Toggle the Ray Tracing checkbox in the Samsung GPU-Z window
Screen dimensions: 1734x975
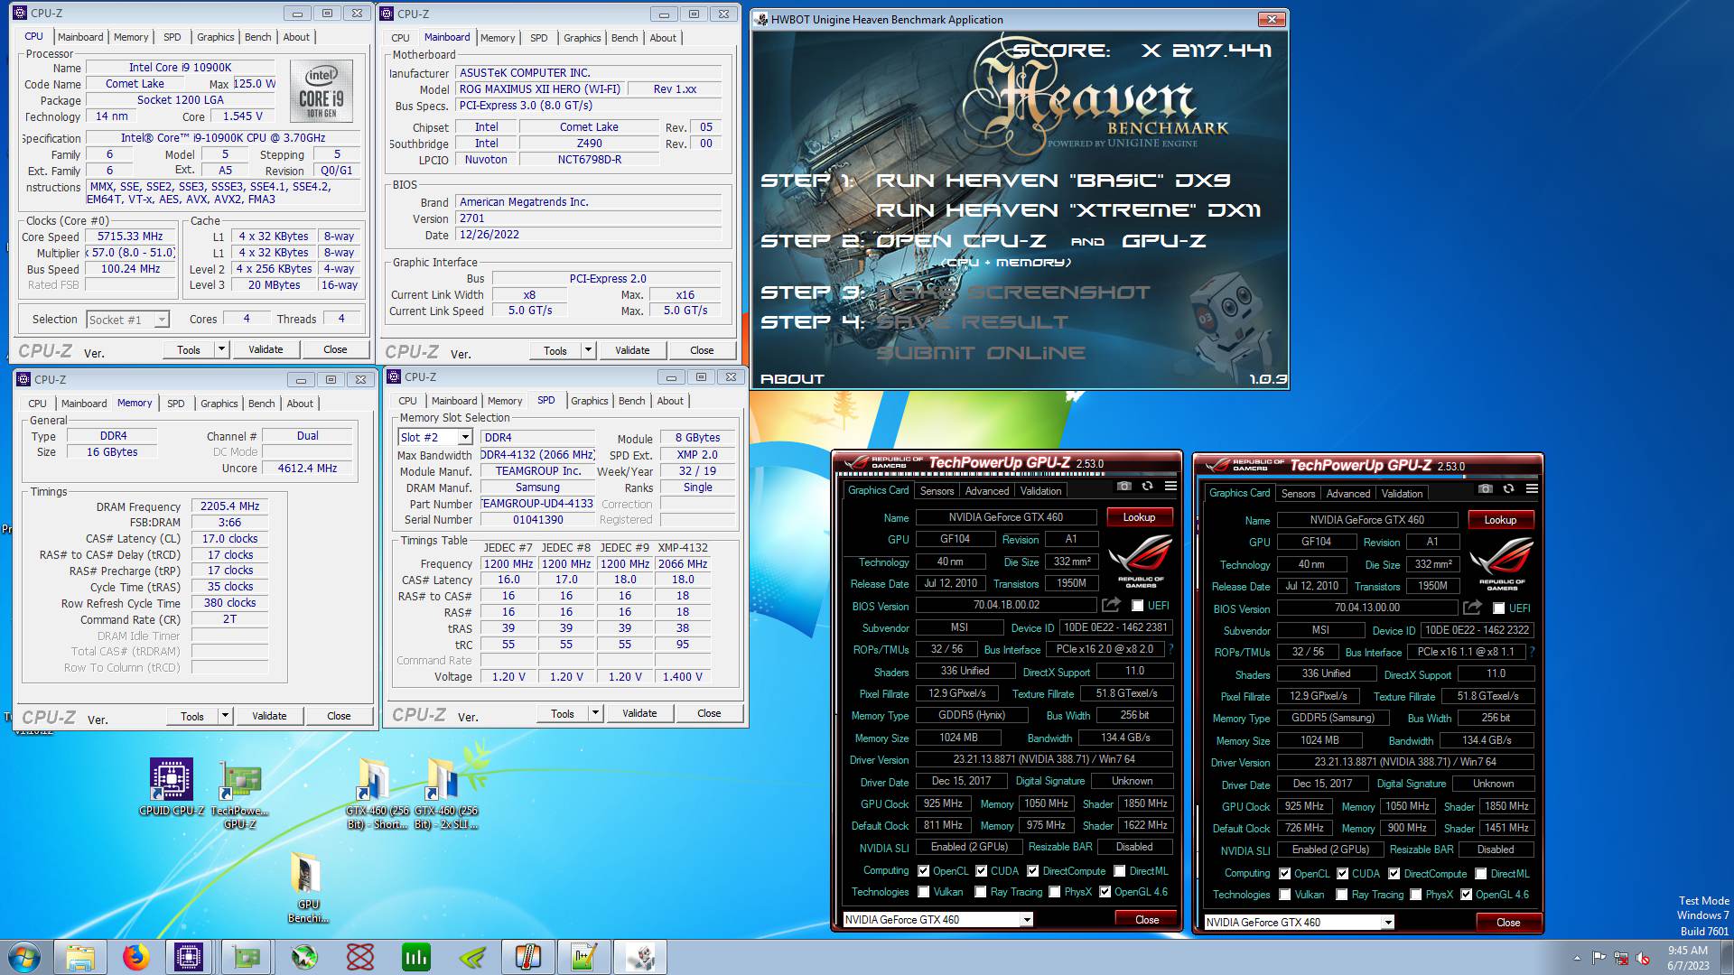[1342, 895]
